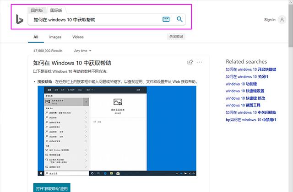Open related search windows 10 截图工具

point(243,105)
